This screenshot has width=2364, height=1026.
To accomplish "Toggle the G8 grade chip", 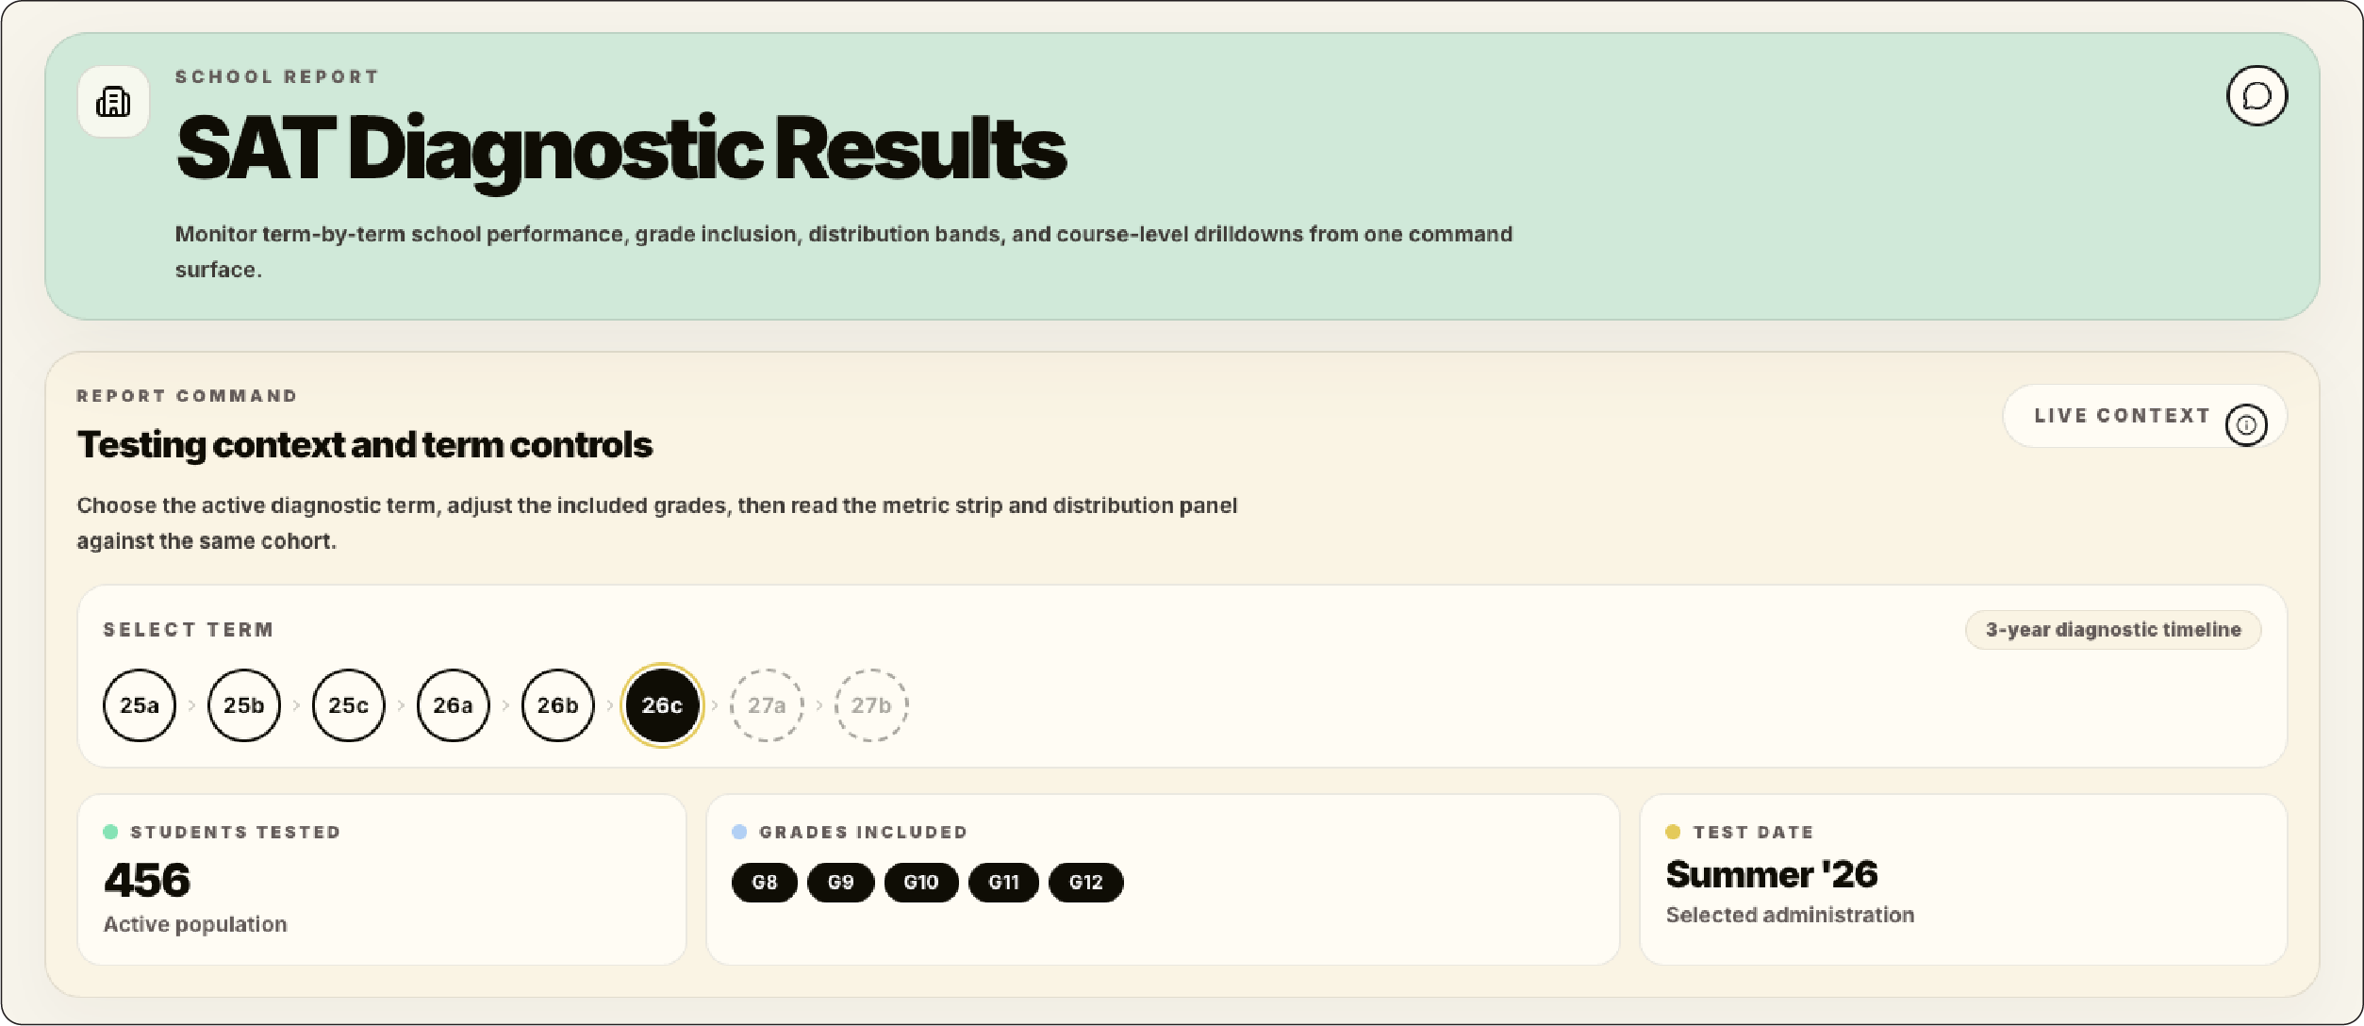I will point(765,883).
